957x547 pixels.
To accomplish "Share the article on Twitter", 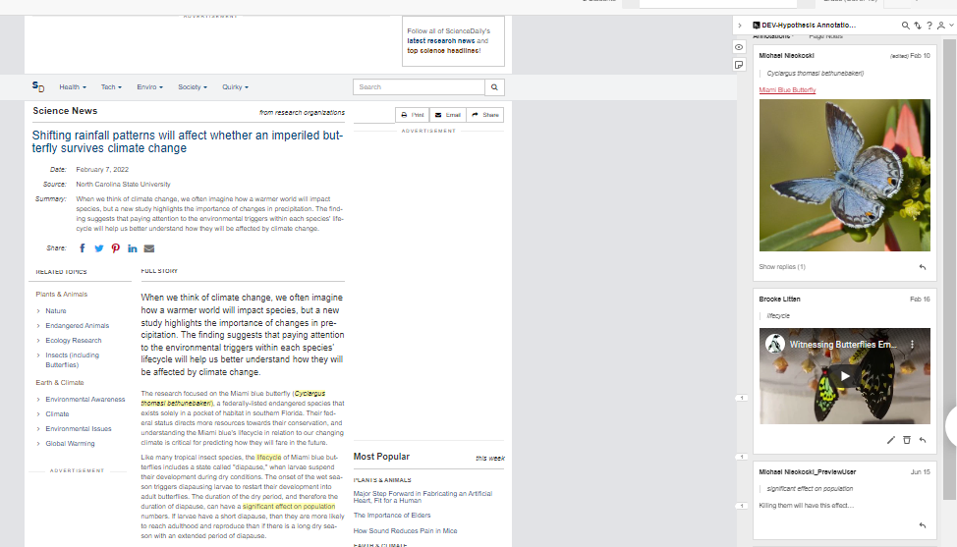I will point(99,248).
